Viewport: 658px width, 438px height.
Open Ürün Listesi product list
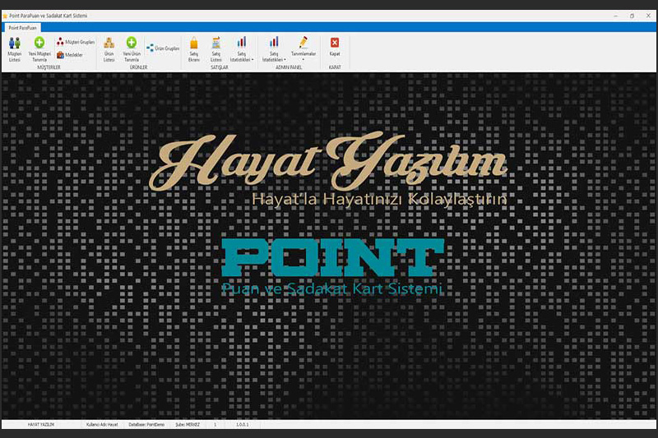pyautogui.click(x=109, y=49)
